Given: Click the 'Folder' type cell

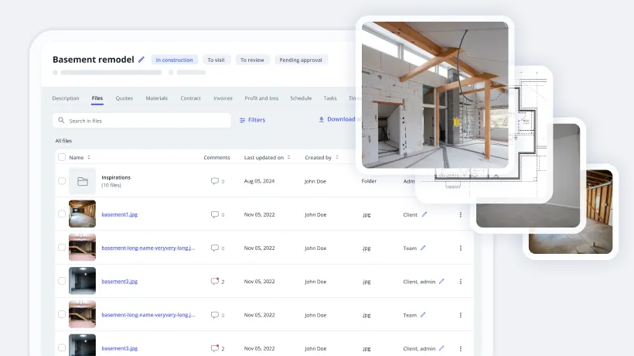Looking at the screenshot, I should 369,181.
